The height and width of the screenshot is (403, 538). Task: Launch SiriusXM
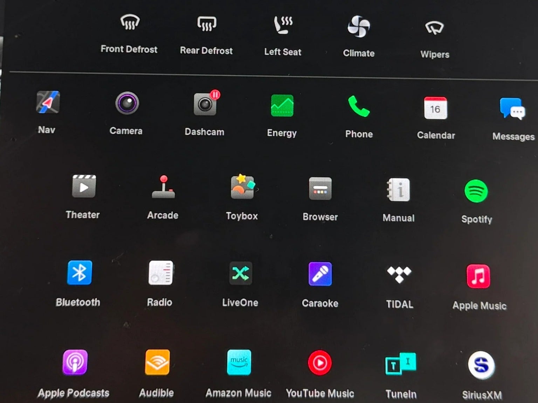[x=481, y=365]
